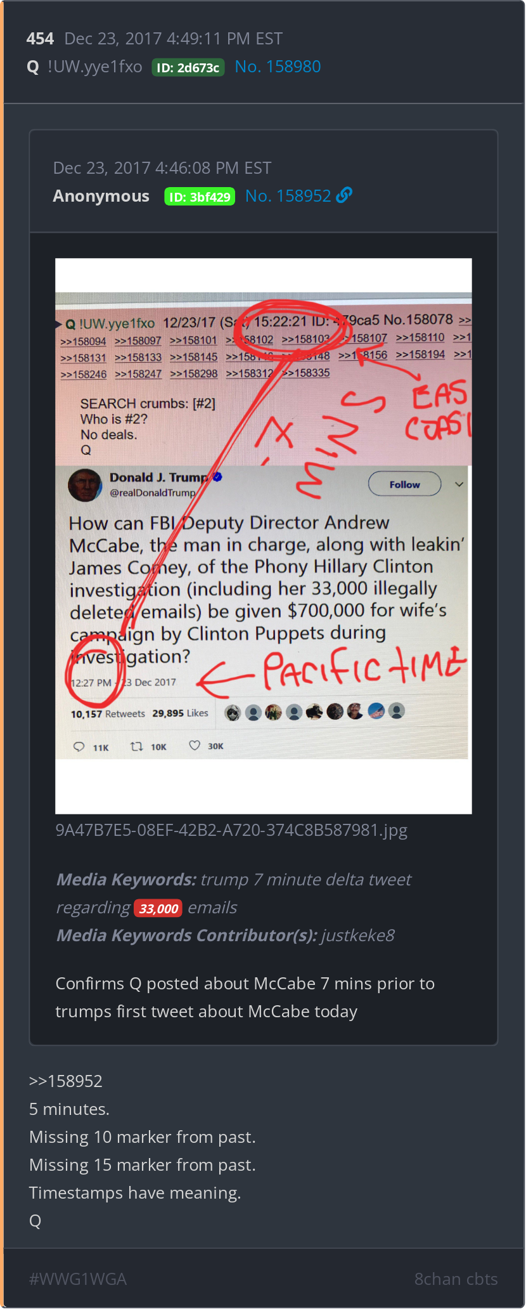Click the Follow button in the tweet image
The height and width of the screenshot is (1309, 526).
pyautogui.click(x=404, y=484)
